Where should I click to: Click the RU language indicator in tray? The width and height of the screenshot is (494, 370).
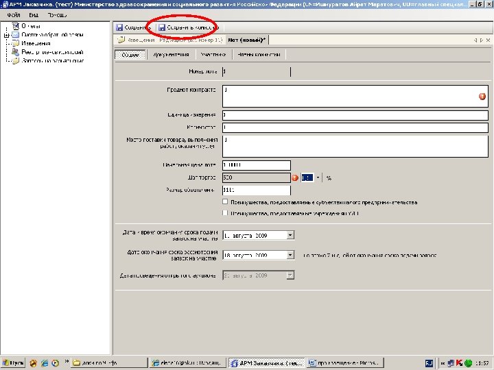[429, 363]
